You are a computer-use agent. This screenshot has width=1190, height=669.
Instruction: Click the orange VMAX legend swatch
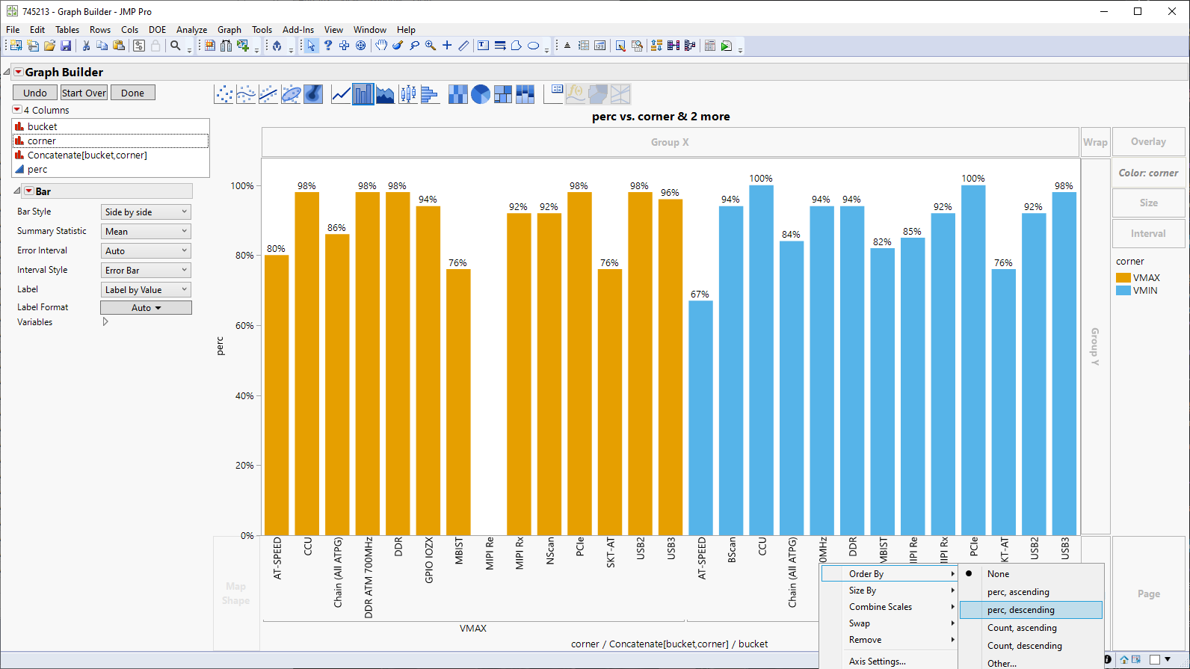[x=1123, y=278]
